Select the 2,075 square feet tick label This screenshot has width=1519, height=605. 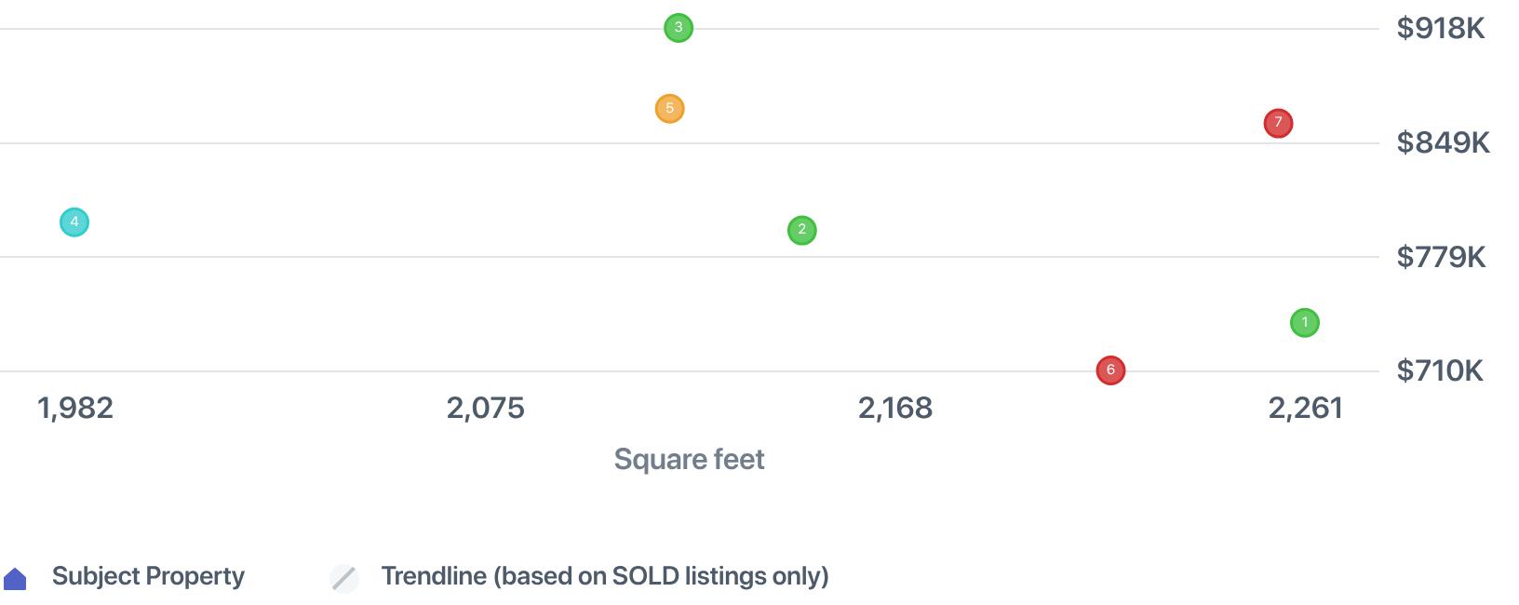(485, 408)
